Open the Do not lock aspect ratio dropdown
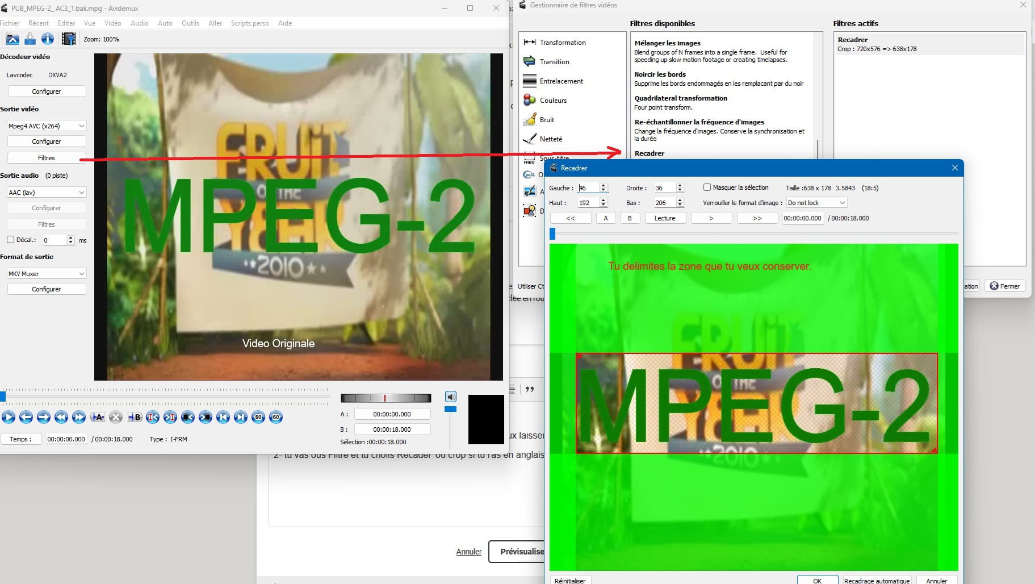Image resolution: width=1035 pixels, height=584 pixels. tap(816, 203)
